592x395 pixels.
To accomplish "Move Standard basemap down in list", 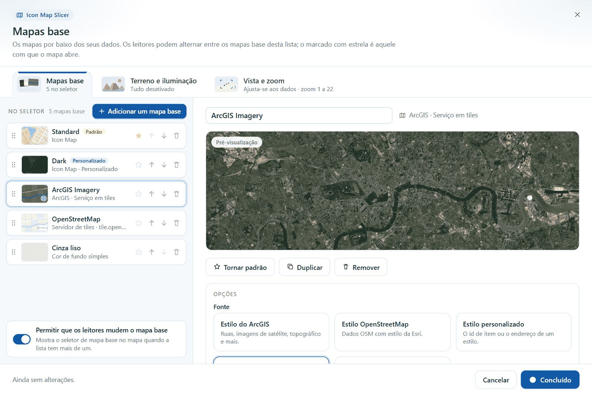I will click(164, 136).
